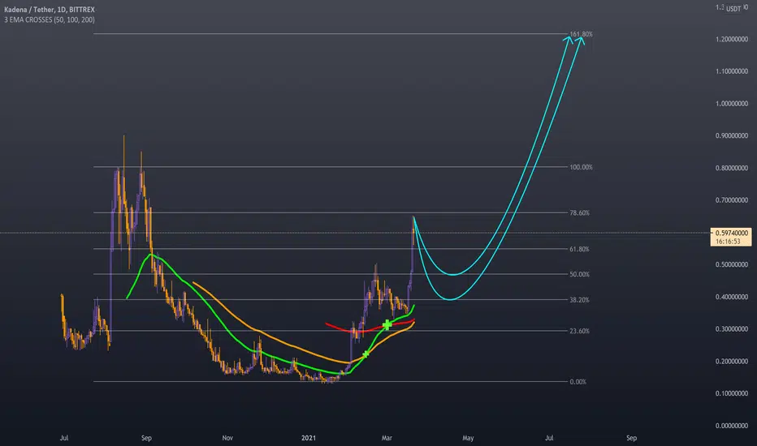The image size is (757, 446).
Task: Select the 78.60% Fibonacci level label
Action: click(580, 212)
